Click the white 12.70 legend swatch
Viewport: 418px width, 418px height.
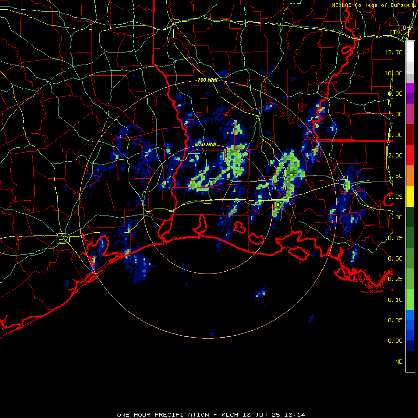(x=410, y=52)
